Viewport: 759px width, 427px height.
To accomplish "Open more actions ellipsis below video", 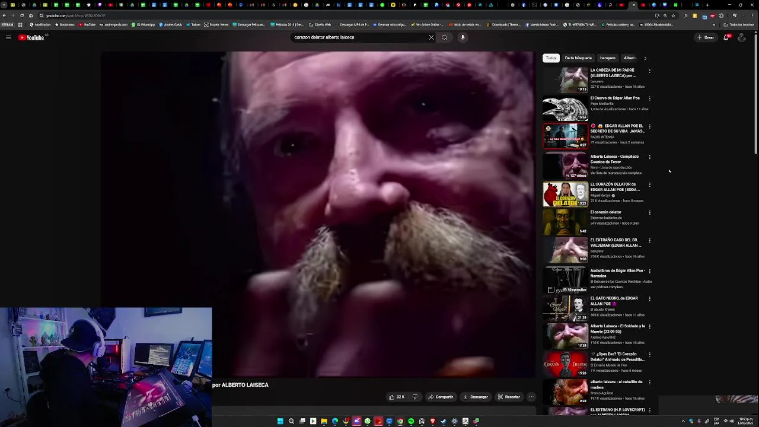I will (x=531, y=397).
